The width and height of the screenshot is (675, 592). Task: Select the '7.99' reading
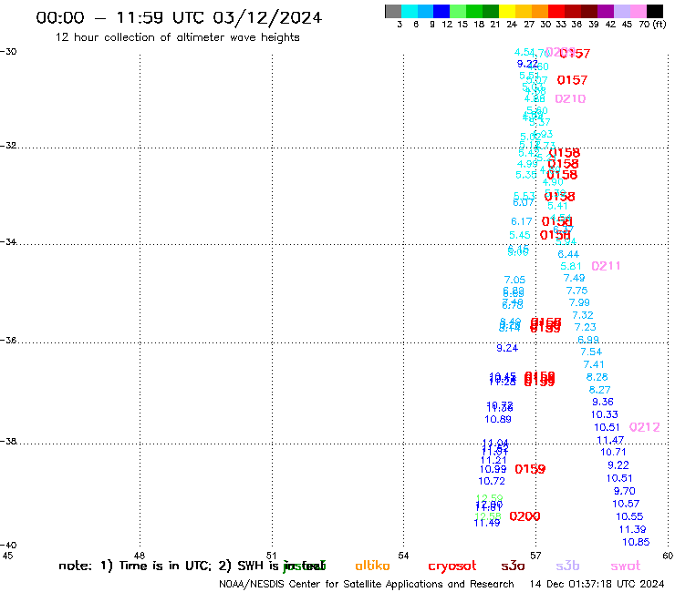(x=579, y=302)
